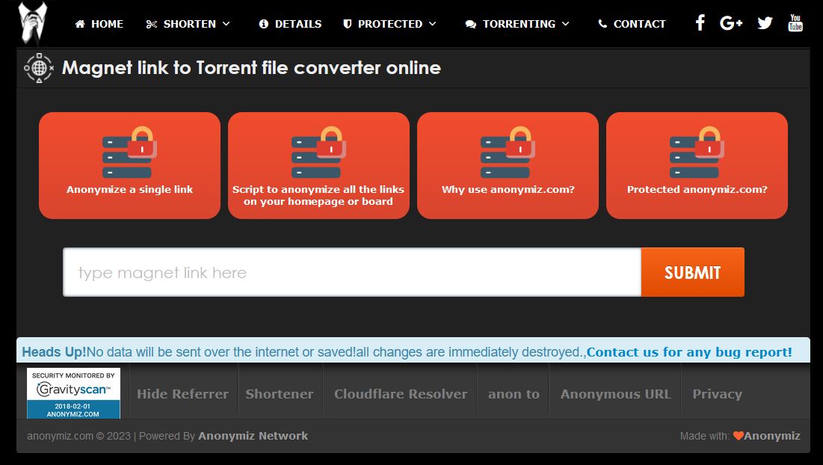Select 'Anonymize a single link' label
The image size is (823, 465).
[x=129, y=189]
